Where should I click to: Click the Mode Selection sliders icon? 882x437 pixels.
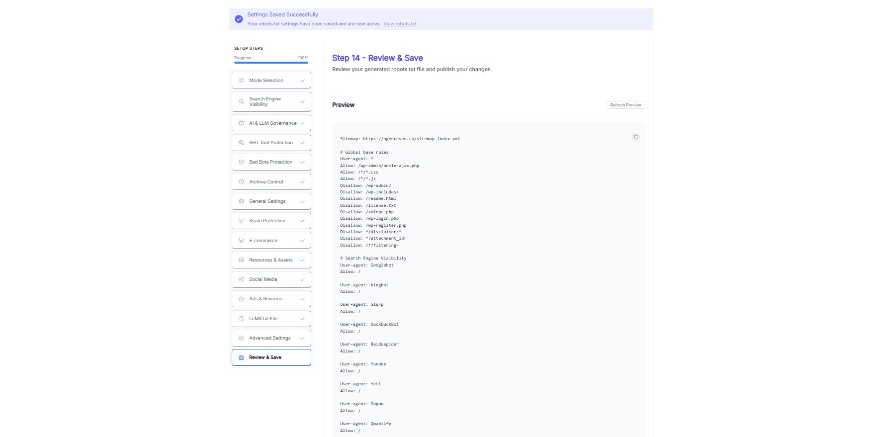point(241,81)
